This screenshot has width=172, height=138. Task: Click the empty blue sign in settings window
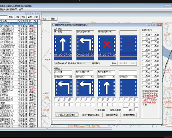tap(128, 88)
